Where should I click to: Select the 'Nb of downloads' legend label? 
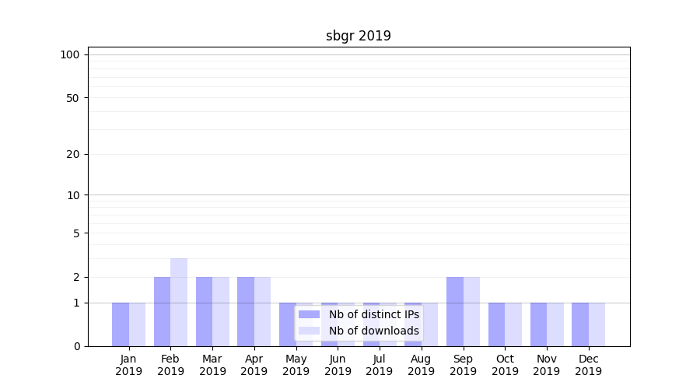(373, 331)
